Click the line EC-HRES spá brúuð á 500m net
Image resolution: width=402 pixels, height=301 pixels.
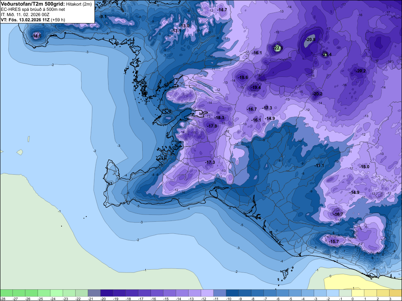[x=33, y=10]
